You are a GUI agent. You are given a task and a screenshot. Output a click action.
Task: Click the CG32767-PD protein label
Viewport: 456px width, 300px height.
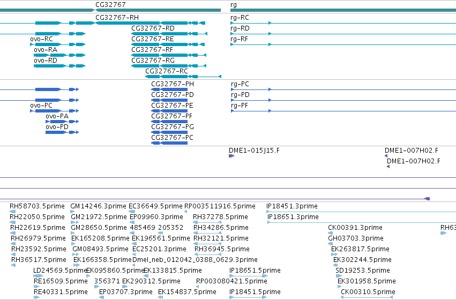173,95
